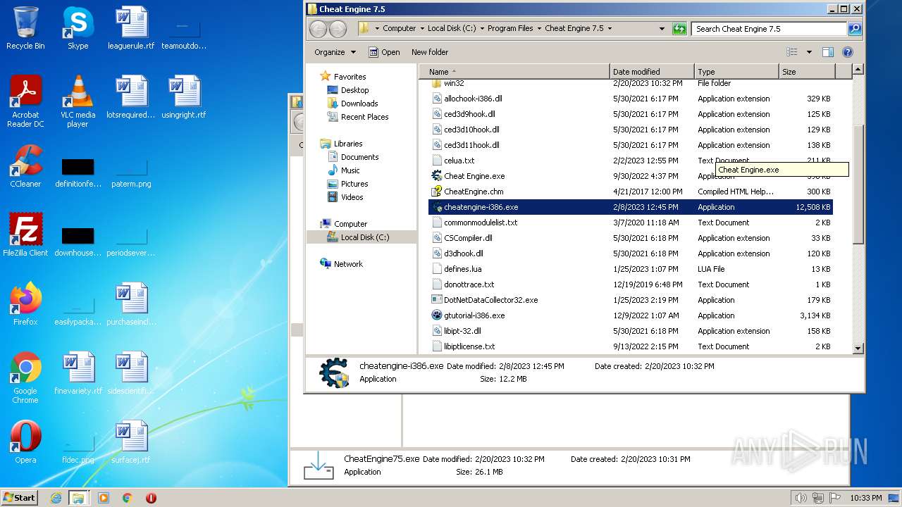
Task: Open FileZilla Client shortcut
Action: pos(25,235)
